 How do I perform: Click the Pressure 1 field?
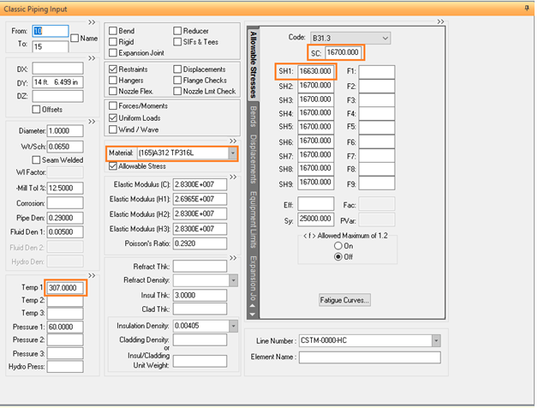click(x=65, y=327)
